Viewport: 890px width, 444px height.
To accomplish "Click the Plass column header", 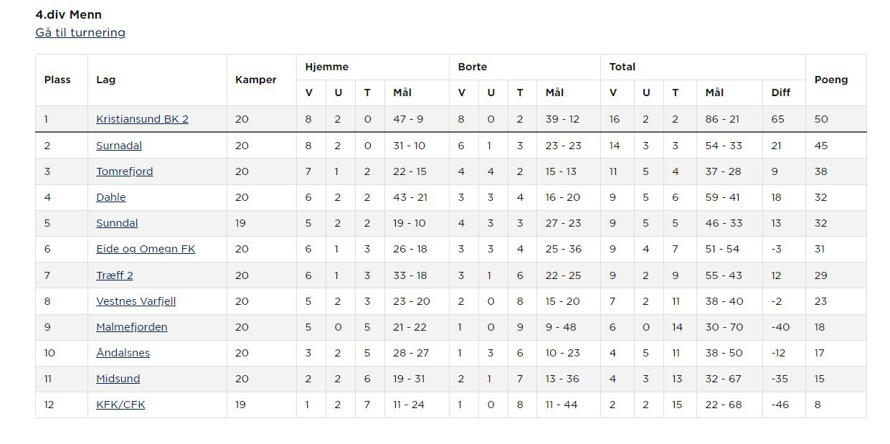I will 57,80.
